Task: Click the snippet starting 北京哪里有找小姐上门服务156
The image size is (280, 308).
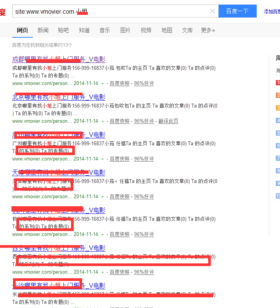Action: click(x=115, y=109)
